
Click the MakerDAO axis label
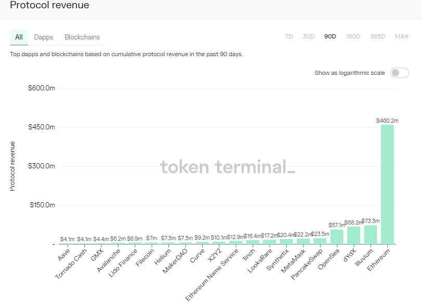[175, 261]
